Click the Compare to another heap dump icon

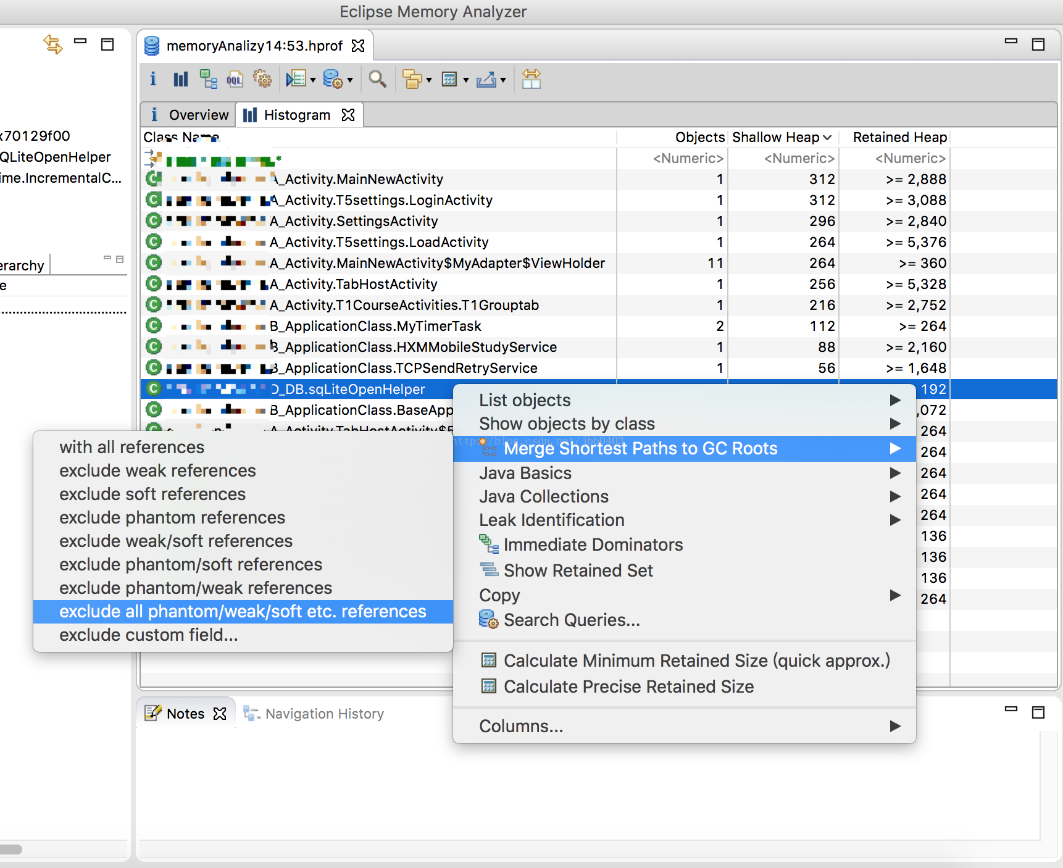pyautogui.click(x=531, y=79)
